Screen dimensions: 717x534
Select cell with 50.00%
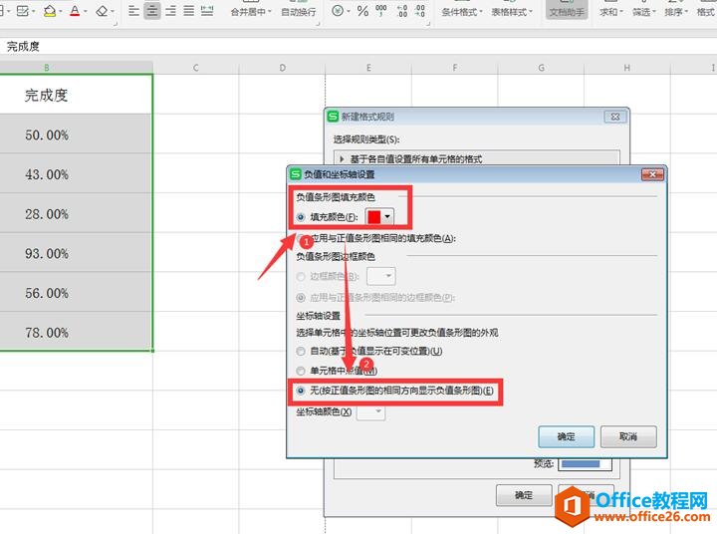tap(76, 134)
